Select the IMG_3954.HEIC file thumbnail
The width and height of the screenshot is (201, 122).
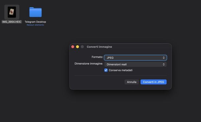tap(12, 12)
